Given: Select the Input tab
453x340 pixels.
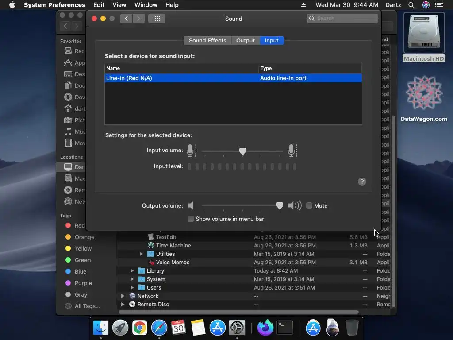Looking at the screenshot, I should tap(272, 40).
